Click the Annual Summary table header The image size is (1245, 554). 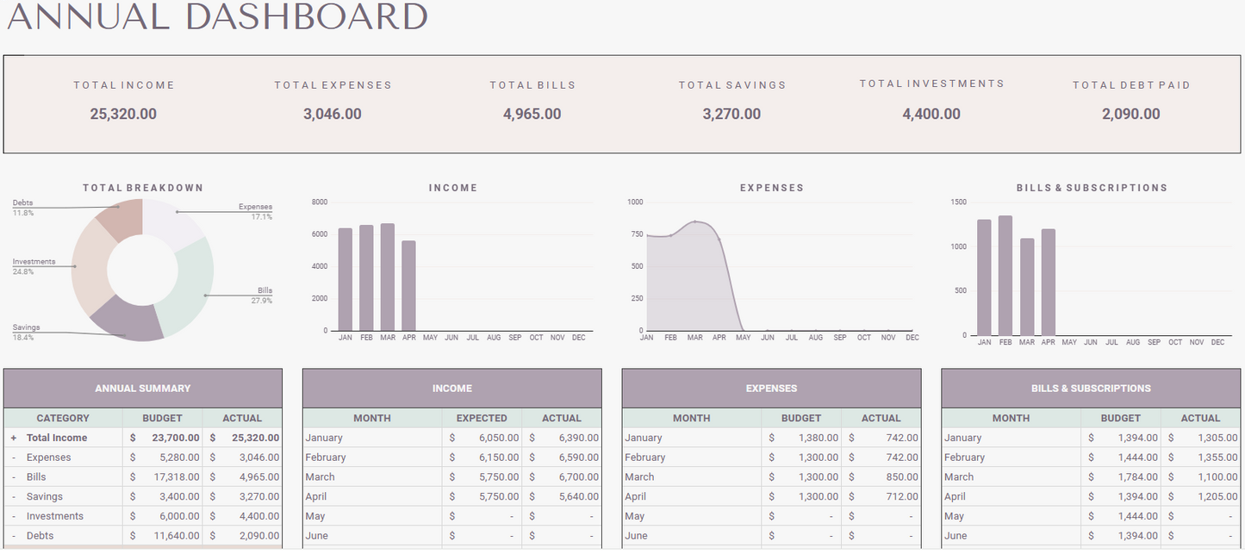[x=143, y=389]
